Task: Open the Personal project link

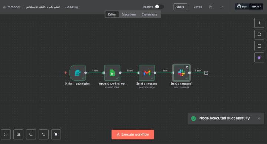Action: 11,7
